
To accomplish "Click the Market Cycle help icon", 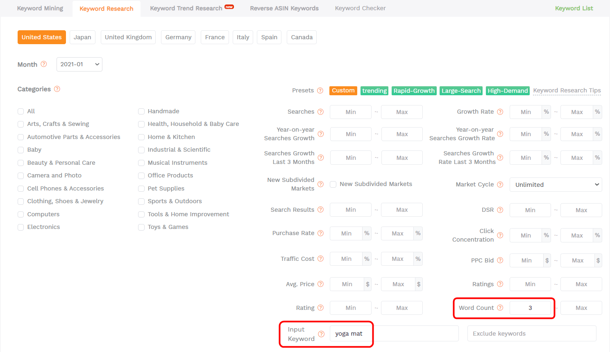I will point(500,185).
